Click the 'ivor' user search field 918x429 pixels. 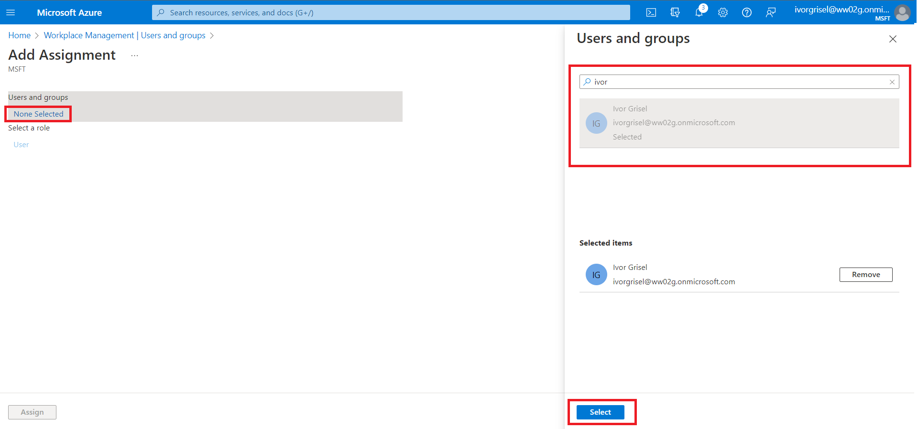739,82
